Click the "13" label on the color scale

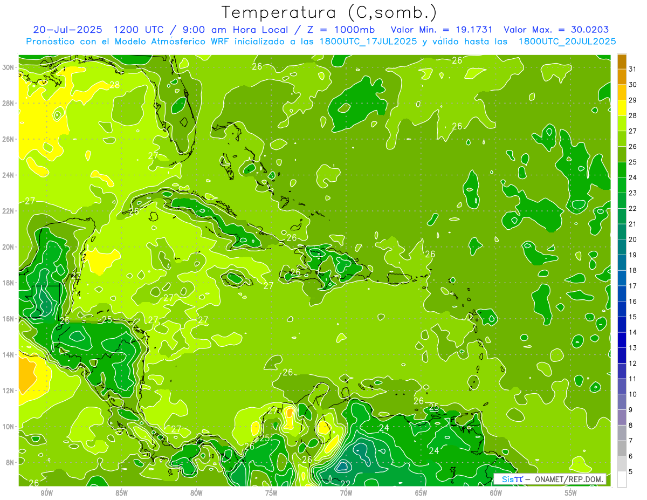633,348
